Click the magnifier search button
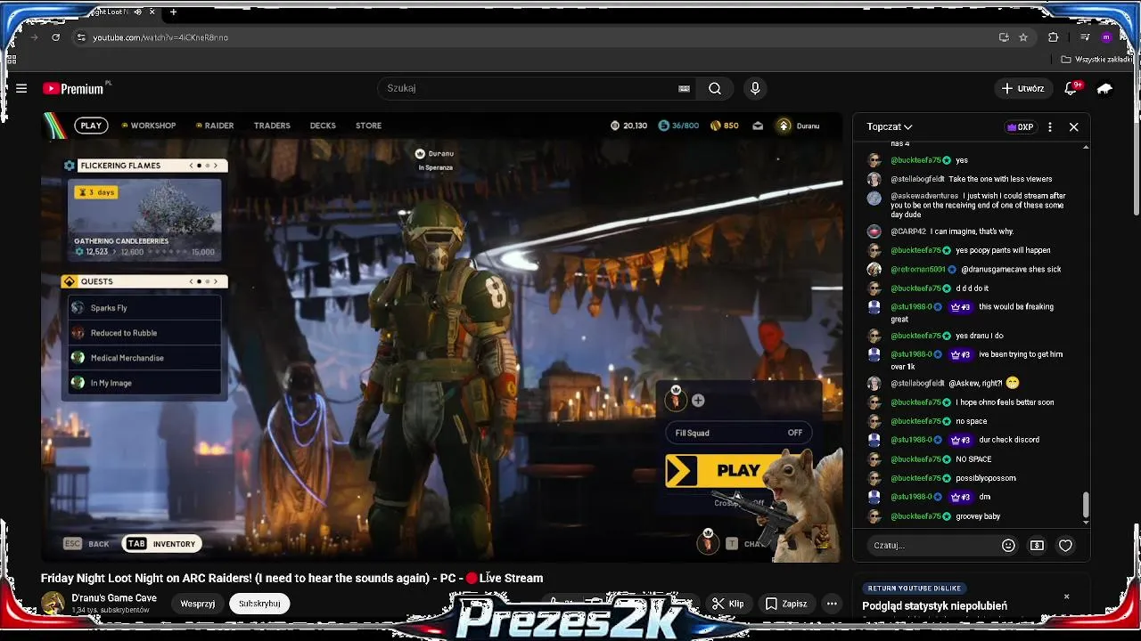The image size is (1141, 641). click(x=715, y=88)
